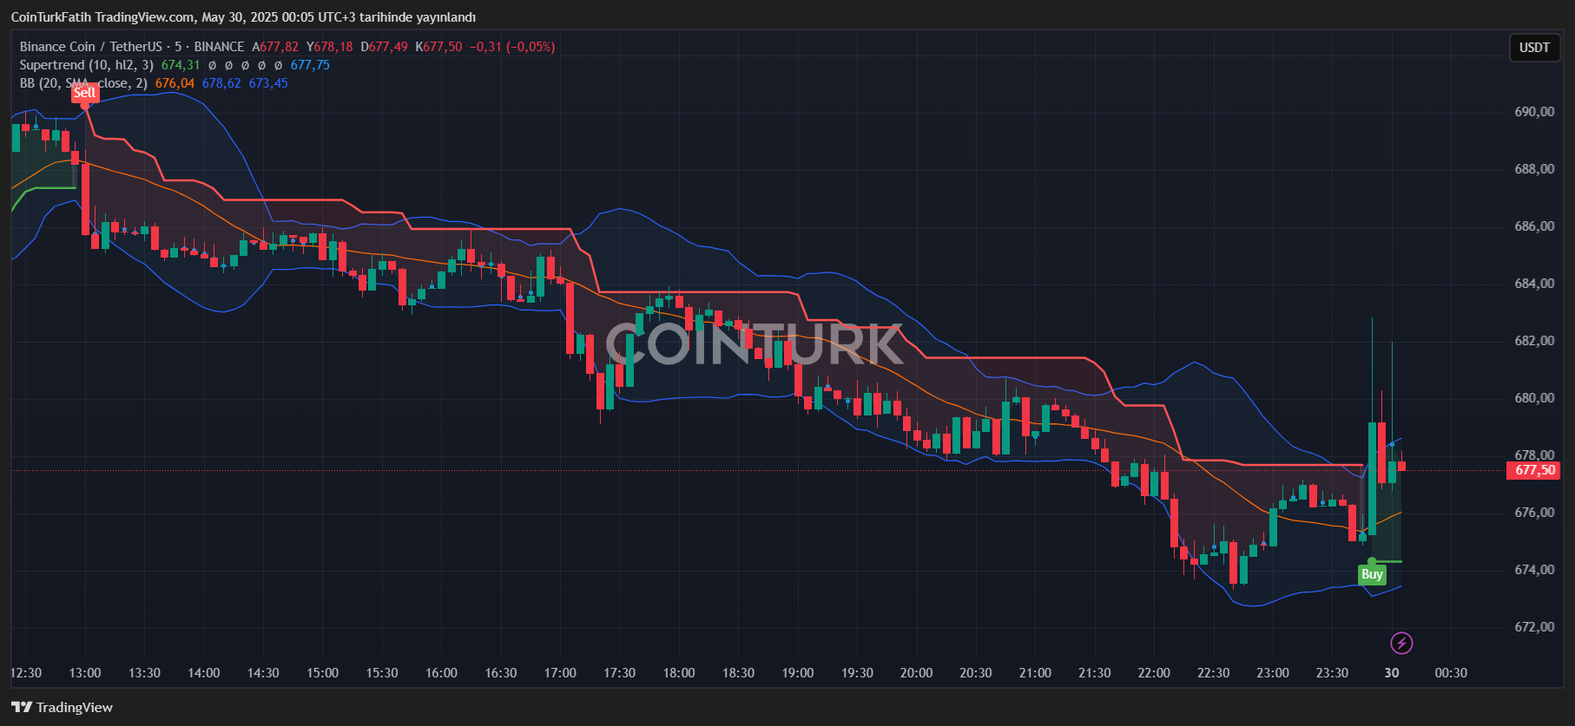The height and width of the screenshot is (726, 1575).
Task: Click the 18:30 time axis label
Action: pos(738,673)
